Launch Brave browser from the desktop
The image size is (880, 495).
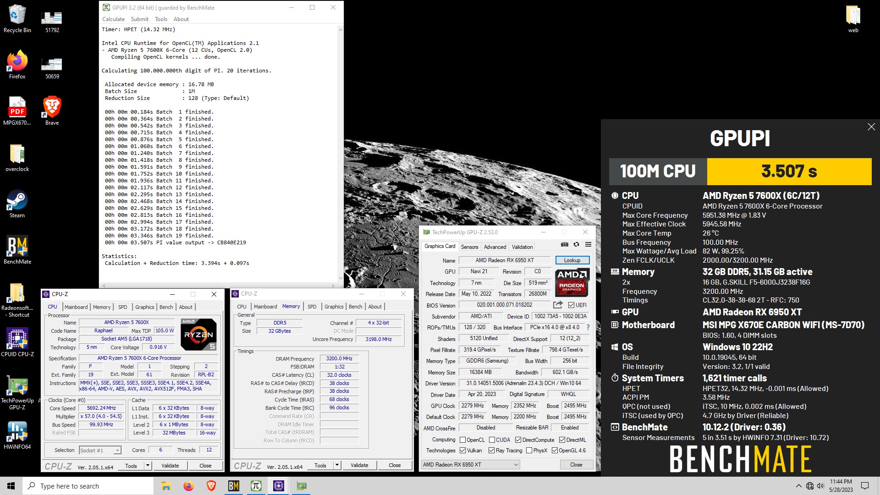[x=52, y=111]
